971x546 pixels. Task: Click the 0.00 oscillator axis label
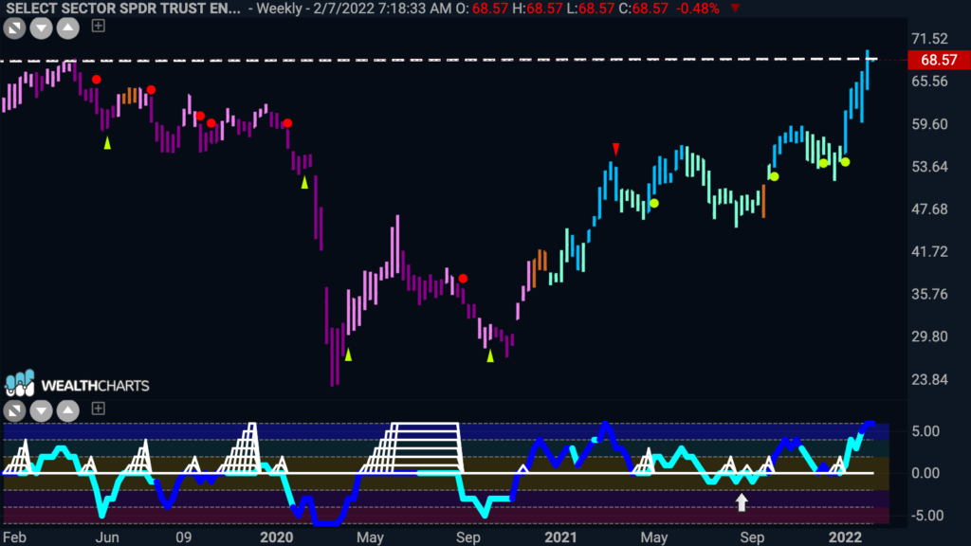[925, 473]
